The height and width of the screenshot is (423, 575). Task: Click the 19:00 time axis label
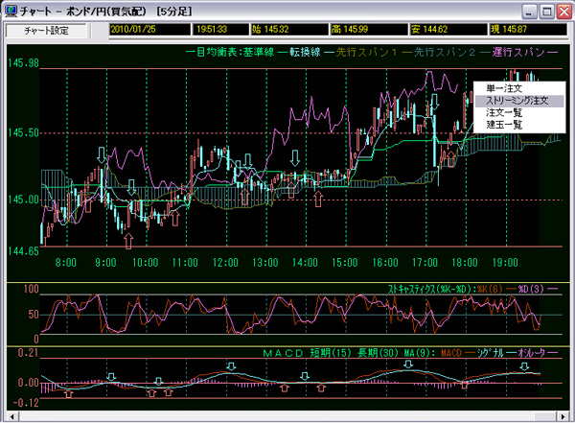(505, 263)
